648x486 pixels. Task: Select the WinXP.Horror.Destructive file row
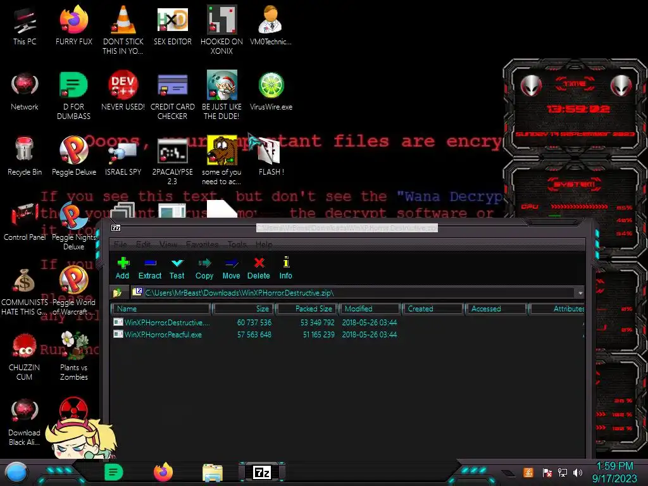pos(347,322)
